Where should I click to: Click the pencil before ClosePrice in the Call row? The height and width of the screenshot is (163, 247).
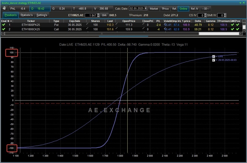(x=143, y=28)
